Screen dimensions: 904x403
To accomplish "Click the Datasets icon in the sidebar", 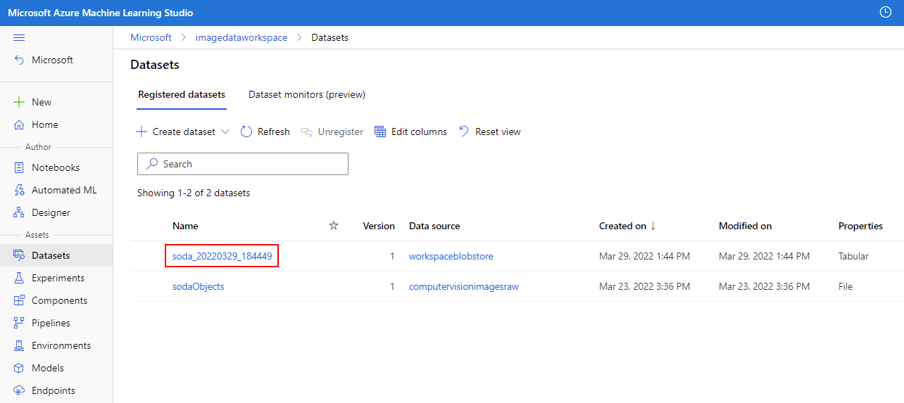I will click(x=19, y=255).
